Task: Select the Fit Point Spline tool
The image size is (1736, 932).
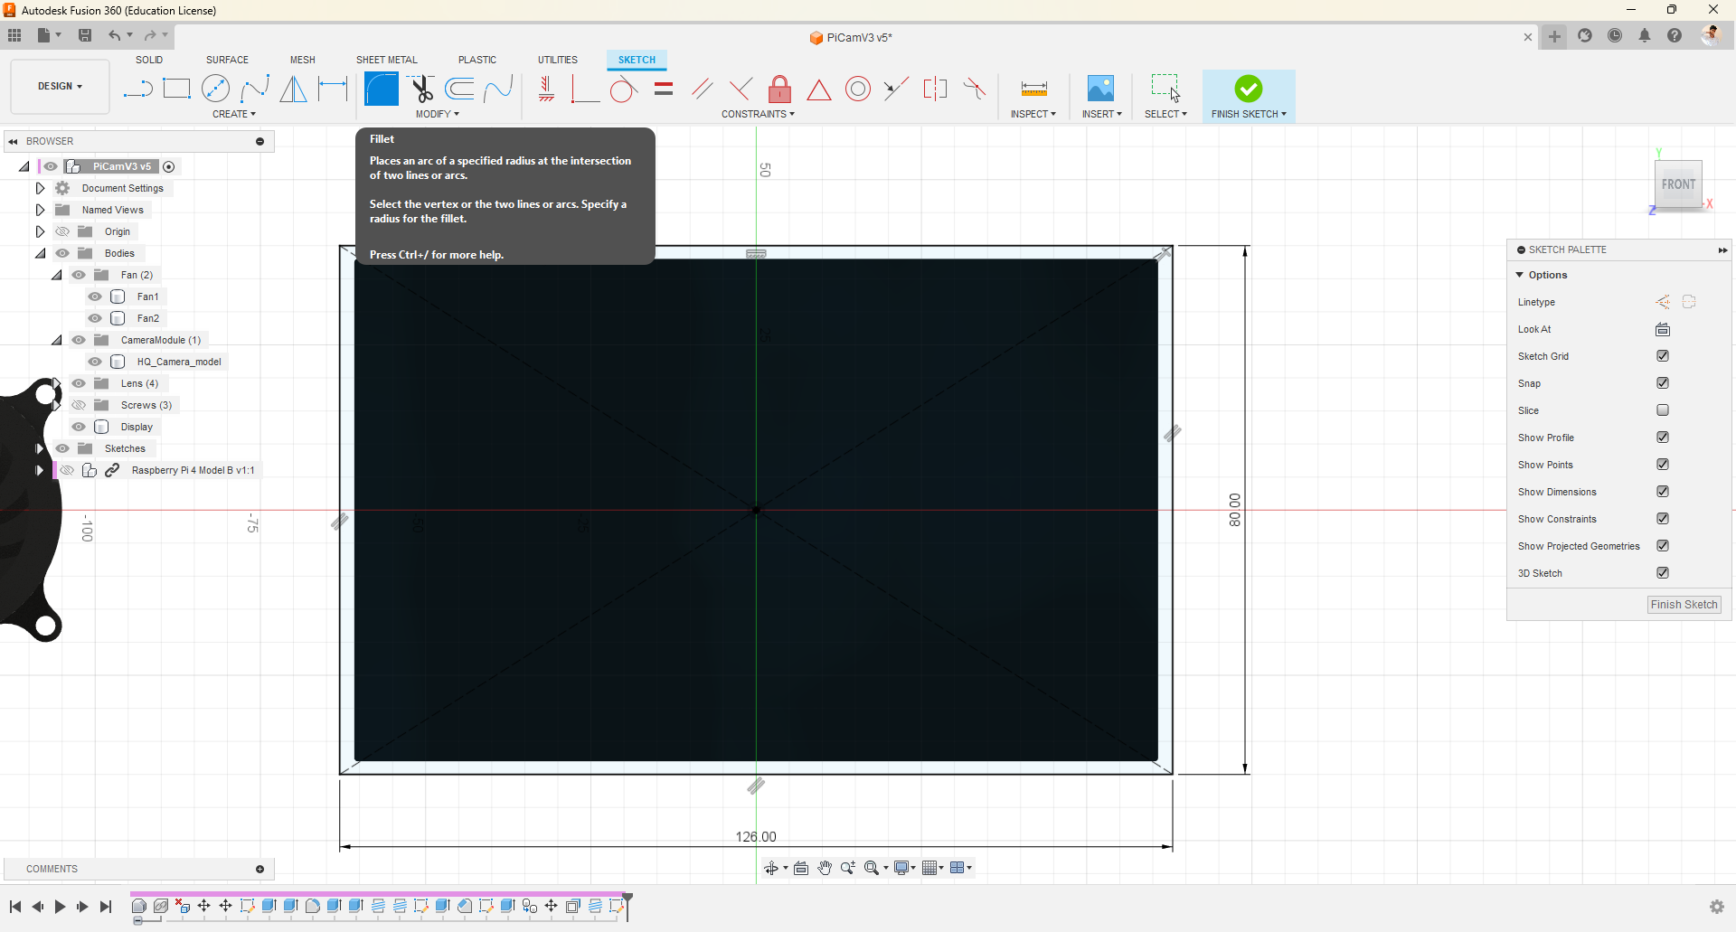Action: tap(255, 89)
